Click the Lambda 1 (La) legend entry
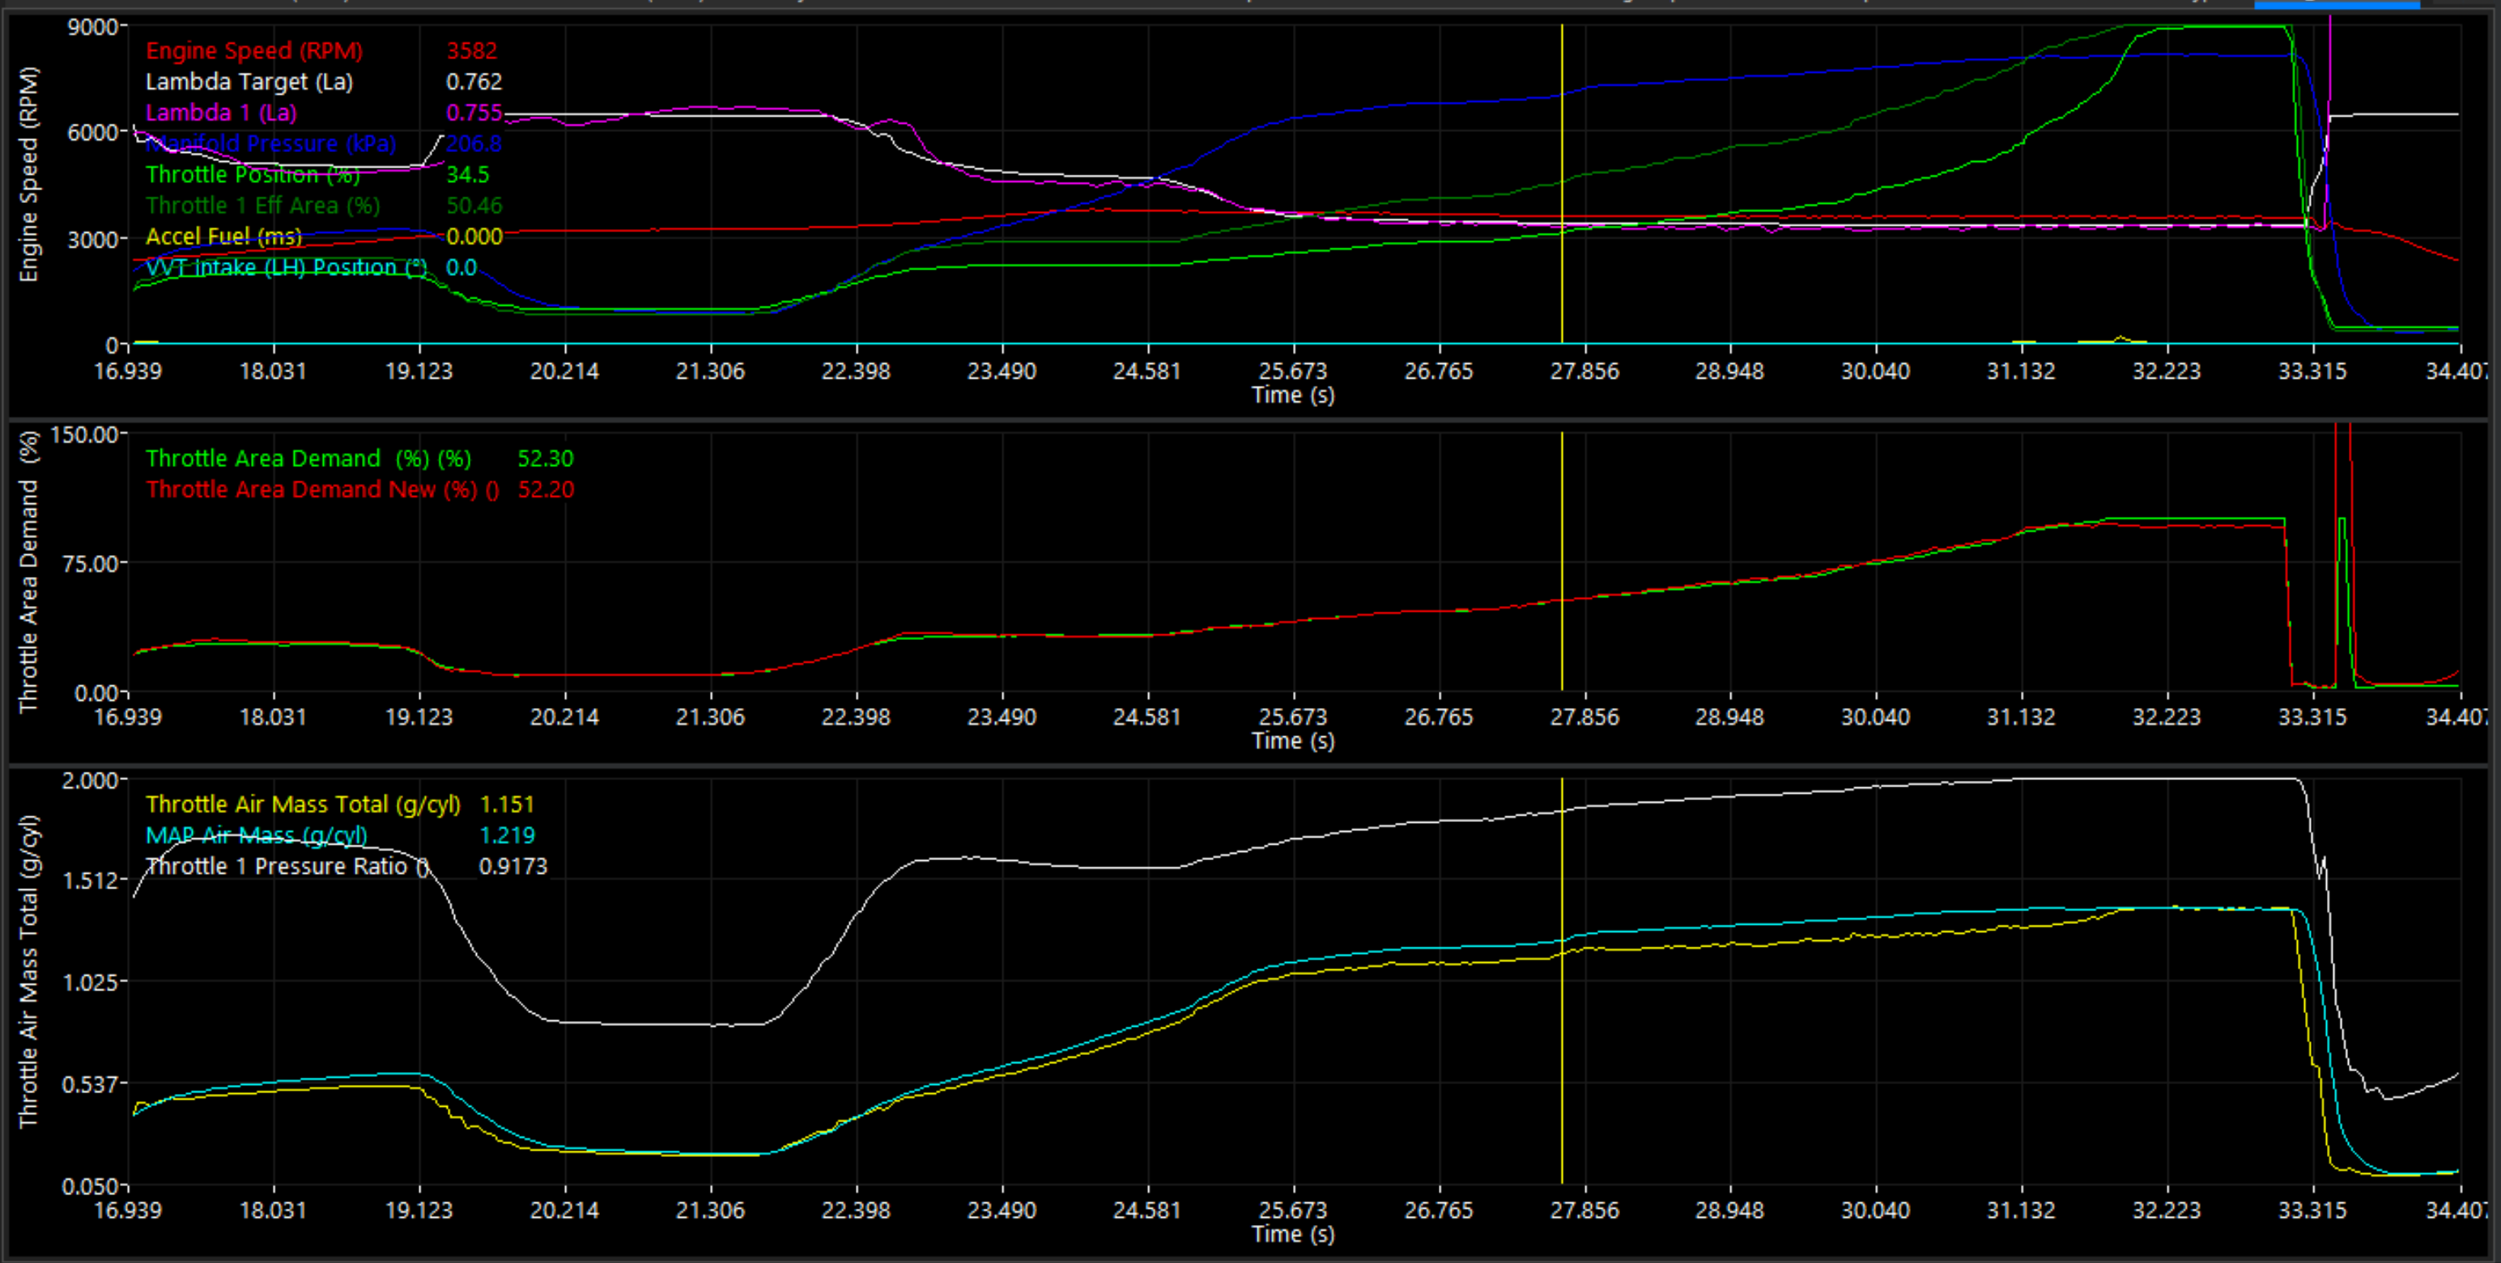Image resolution: width=2501 pixels, height=1263 pixels. coord(220,112)
